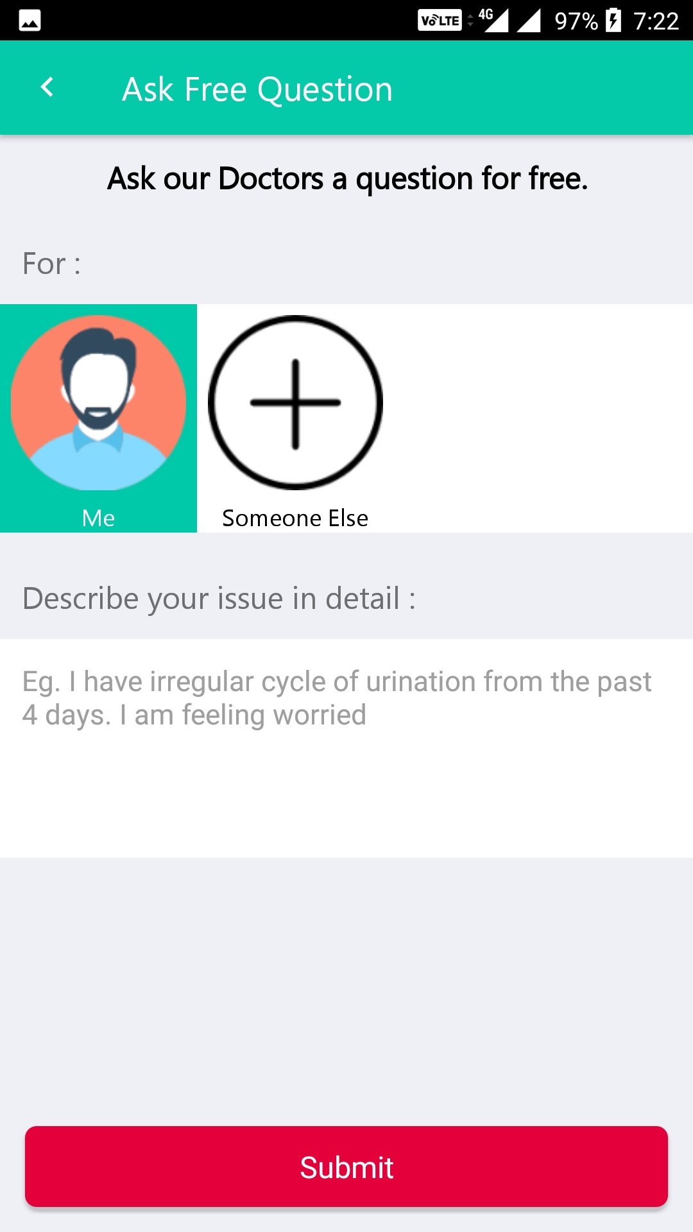Tap the battery charging icon
Screen dimensions: 693x1232
click(613, 21)
